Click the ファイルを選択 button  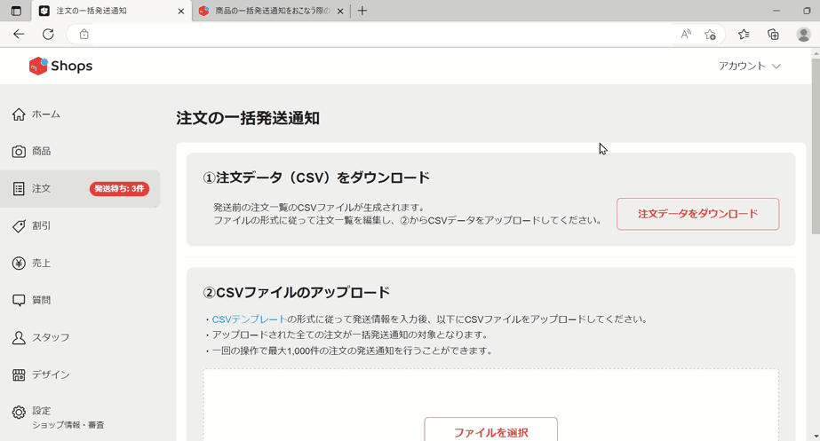click(490, 431)
